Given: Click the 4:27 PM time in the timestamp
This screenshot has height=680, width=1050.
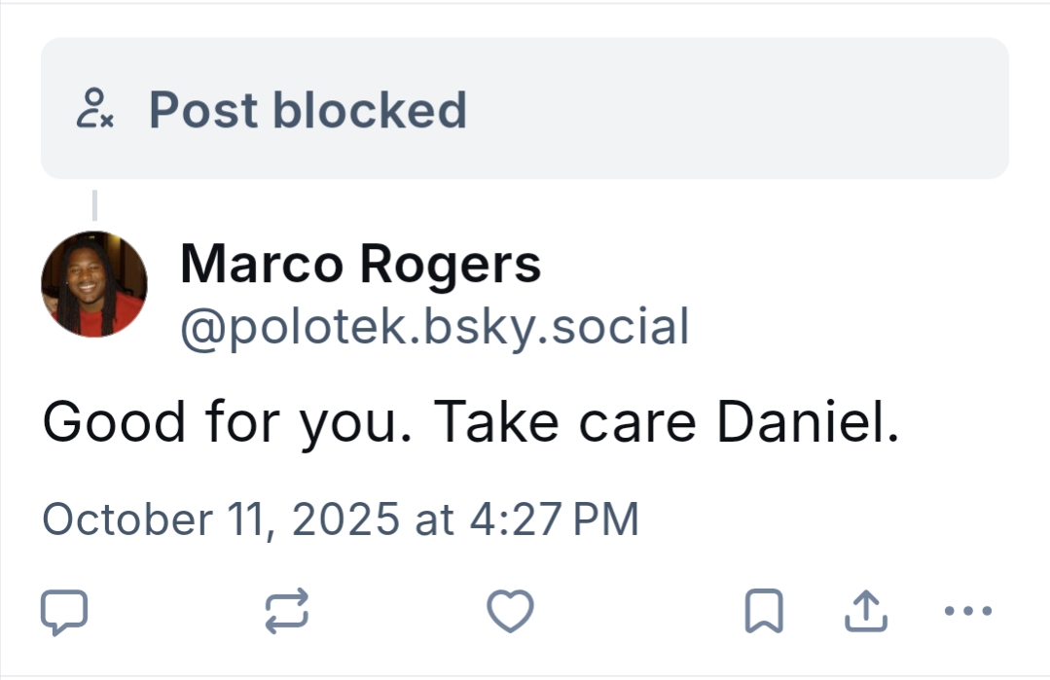Looking at the screenshot, I should click(x=554, y=519).
